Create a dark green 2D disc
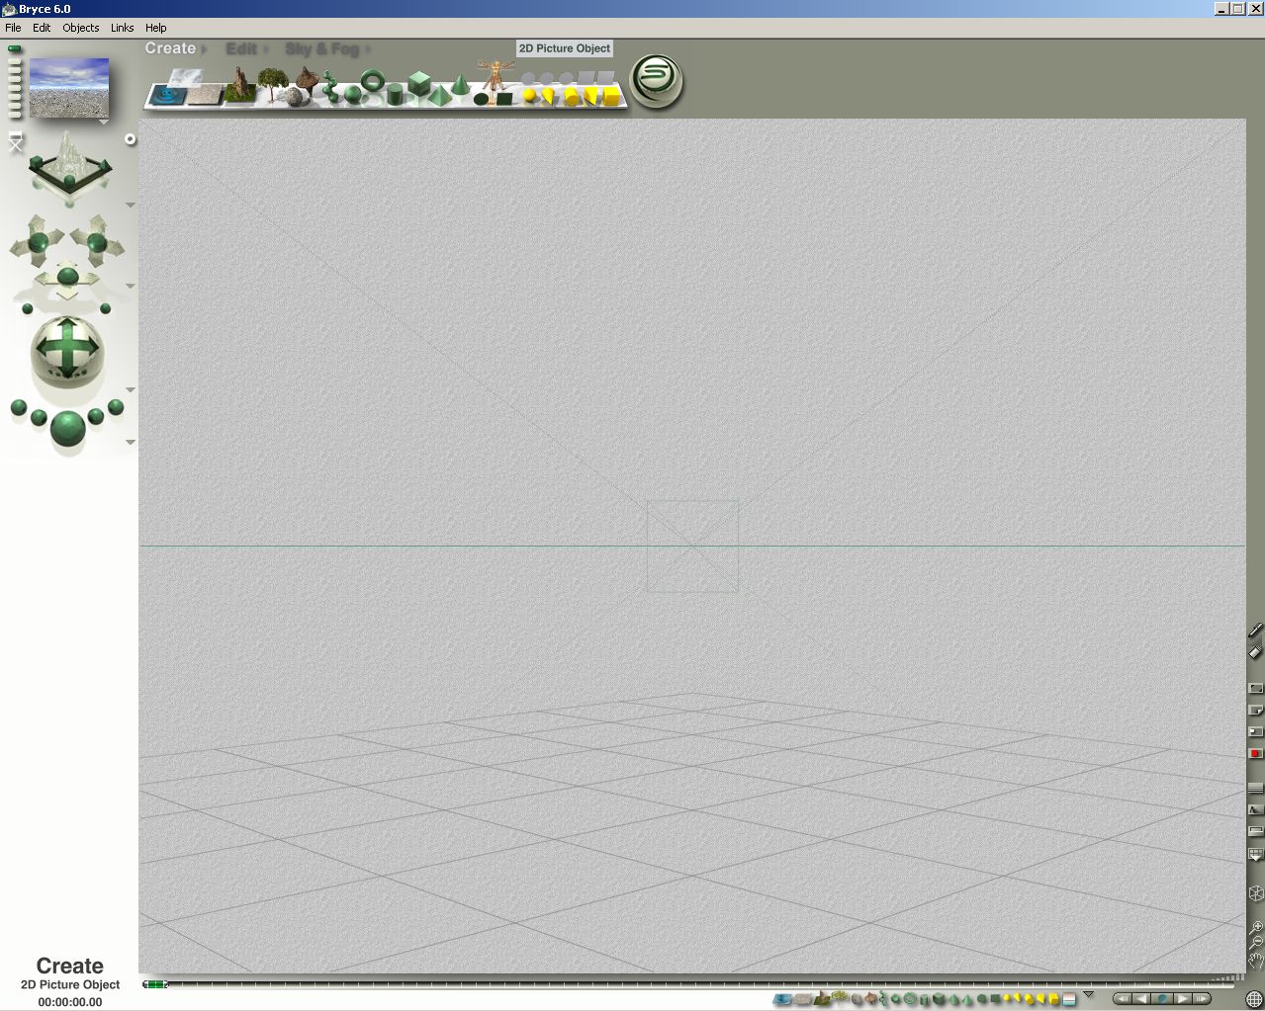This screenshot has width=1265, height=1011. pos(481,99)
